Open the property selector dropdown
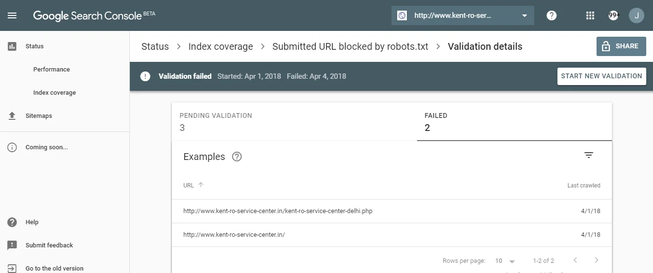 [x=463, y=15]
